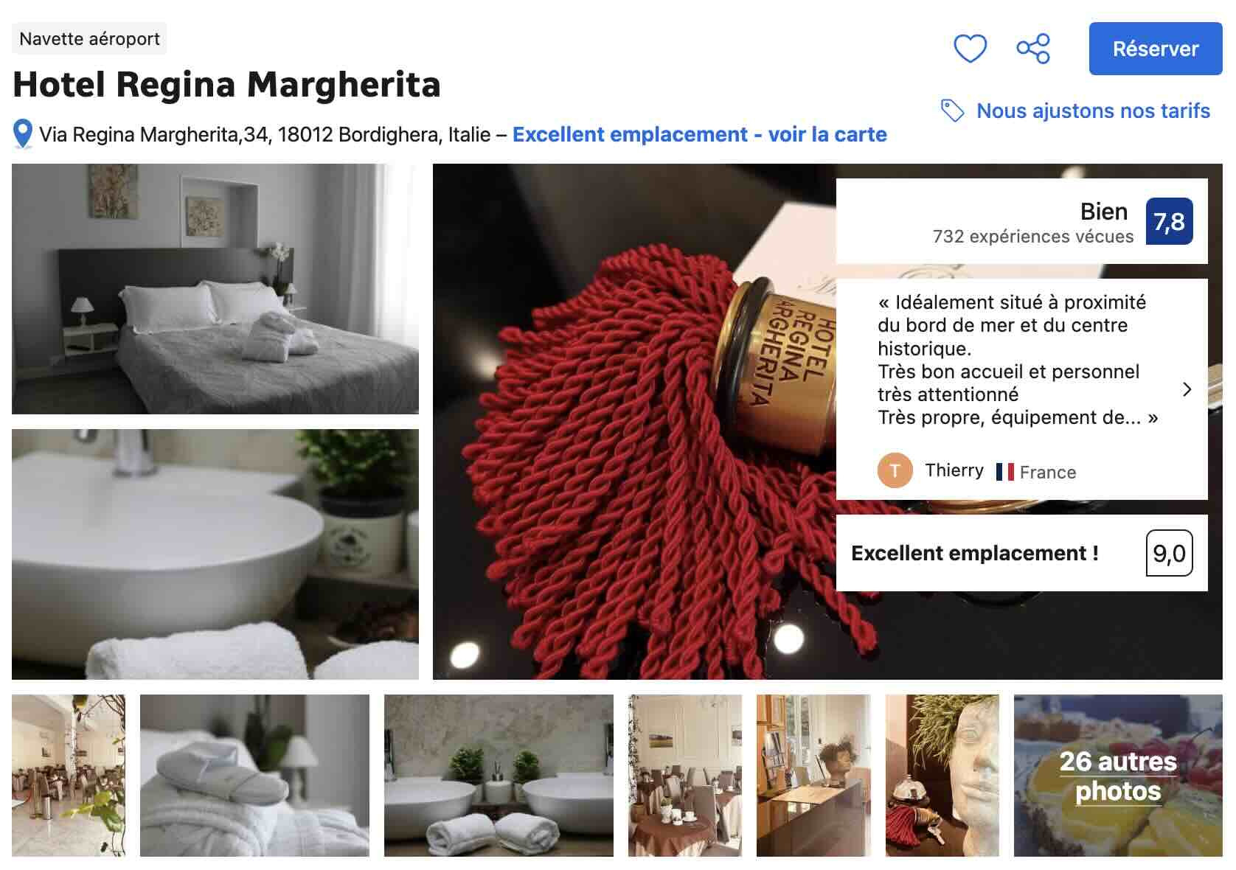
Task: Show next review with chevron arrow
Action: [1187, 389]
